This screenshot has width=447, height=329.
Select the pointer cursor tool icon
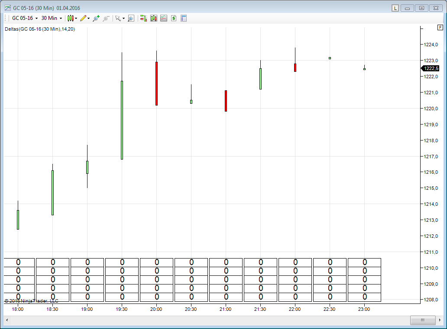click(118, 18)
